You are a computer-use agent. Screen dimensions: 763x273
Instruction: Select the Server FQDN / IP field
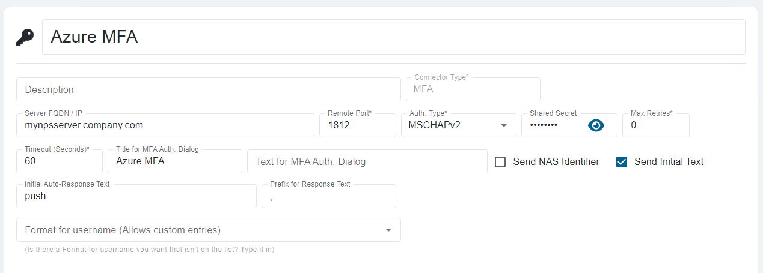[165, 126]
